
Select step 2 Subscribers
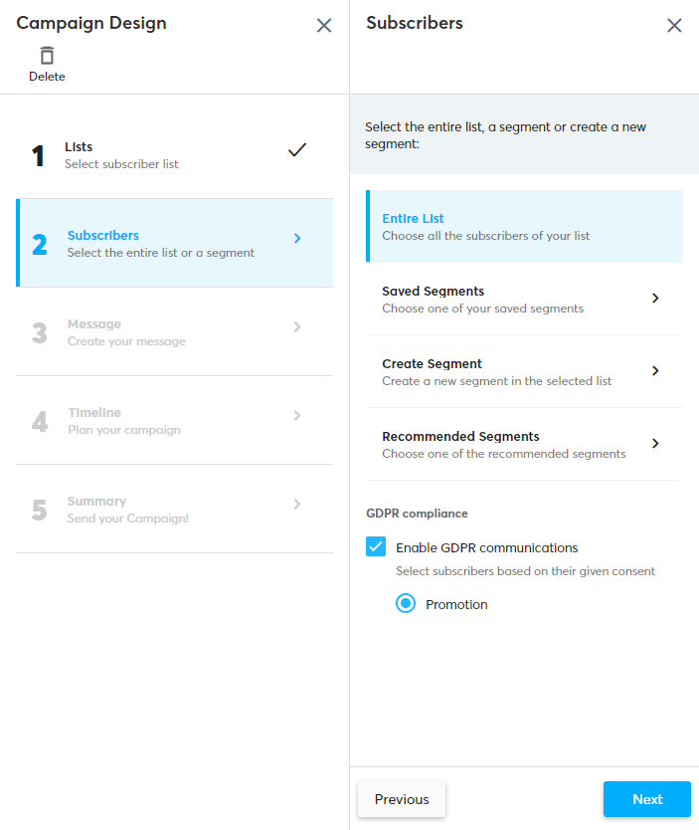coord(159,244)
